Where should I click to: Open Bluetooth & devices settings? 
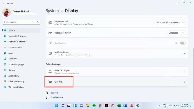click(x=17, y=36)
